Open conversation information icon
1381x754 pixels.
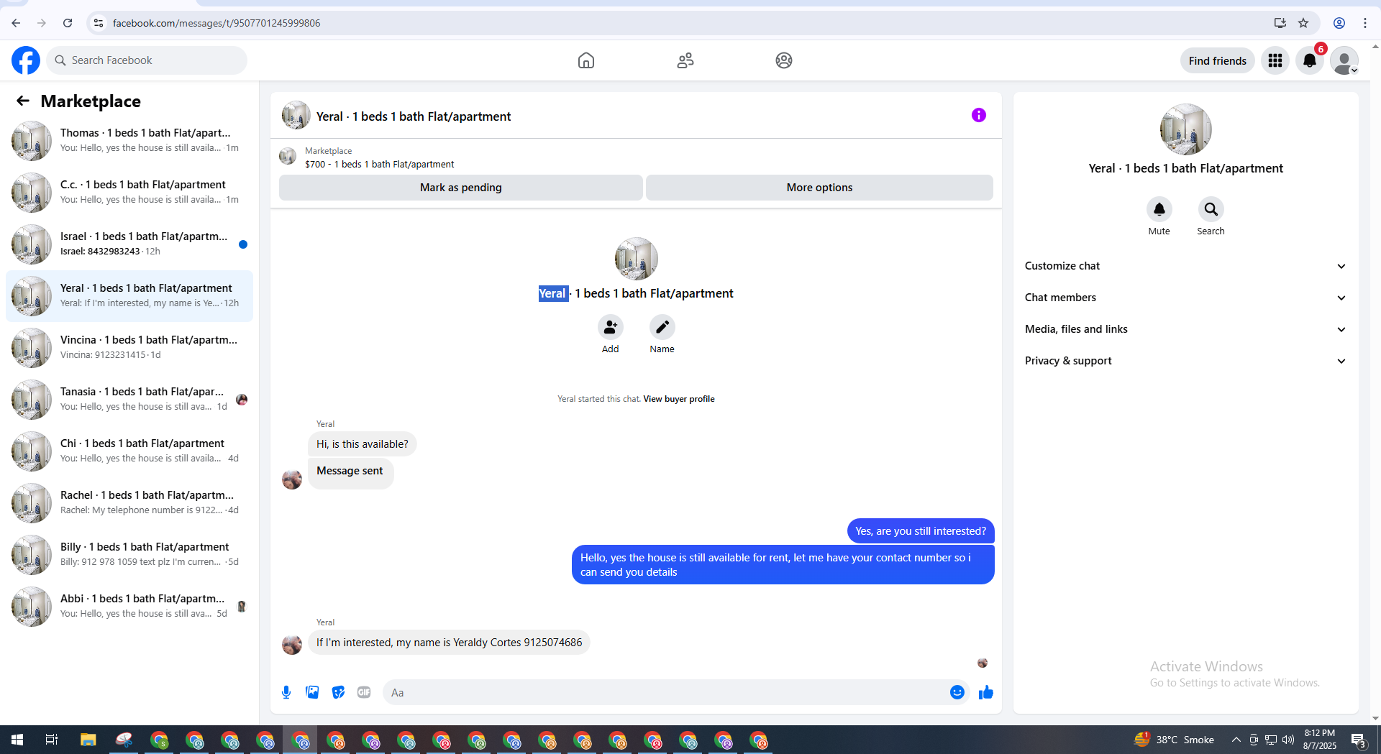pyautogui.click(x=979, y=115)
